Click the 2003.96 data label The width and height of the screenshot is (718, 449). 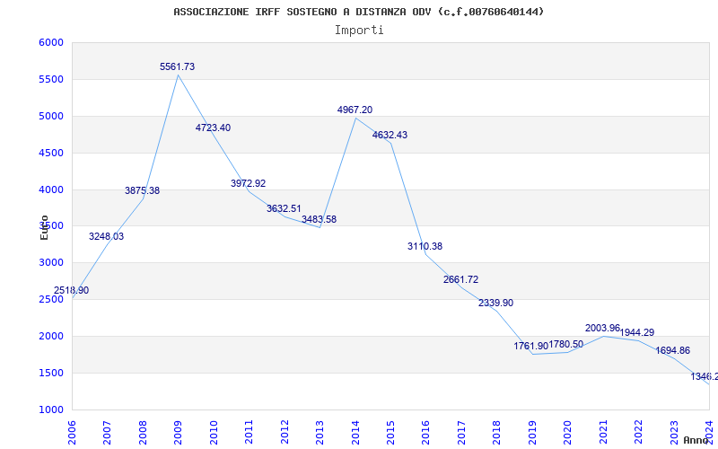coord(602,328)
